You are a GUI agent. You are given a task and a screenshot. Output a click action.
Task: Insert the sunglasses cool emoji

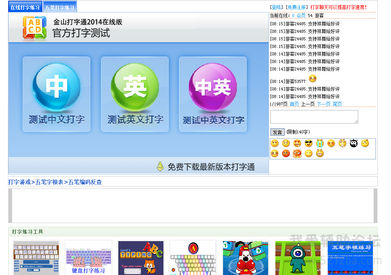pos(309,144)
